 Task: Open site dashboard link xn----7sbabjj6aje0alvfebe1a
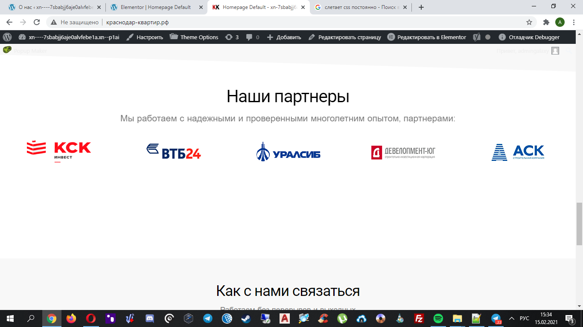[x=69, y=37]
